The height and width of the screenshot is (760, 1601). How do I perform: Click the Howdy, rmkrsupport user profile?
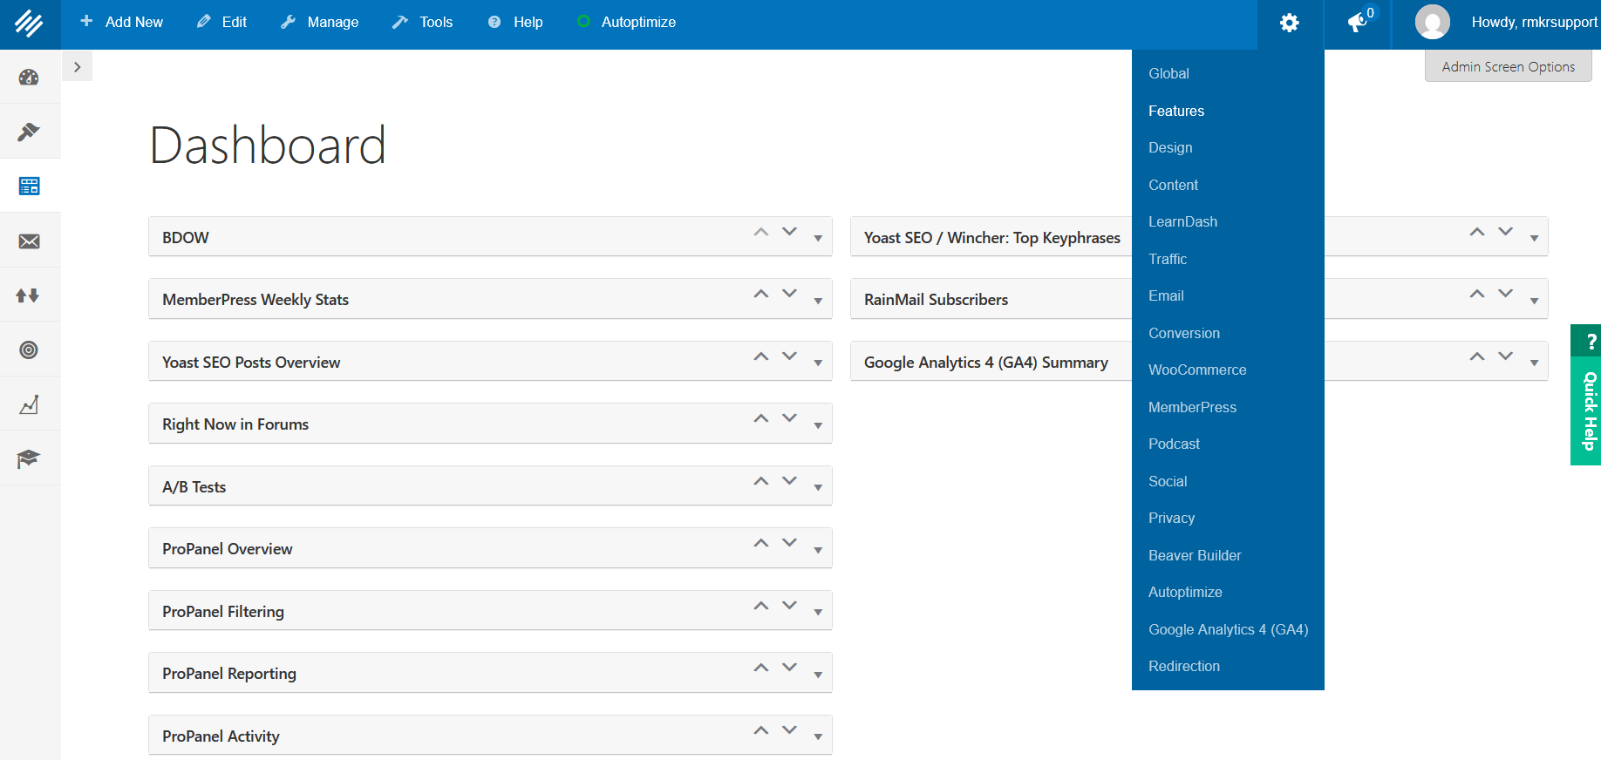(x=1533, y=23)
